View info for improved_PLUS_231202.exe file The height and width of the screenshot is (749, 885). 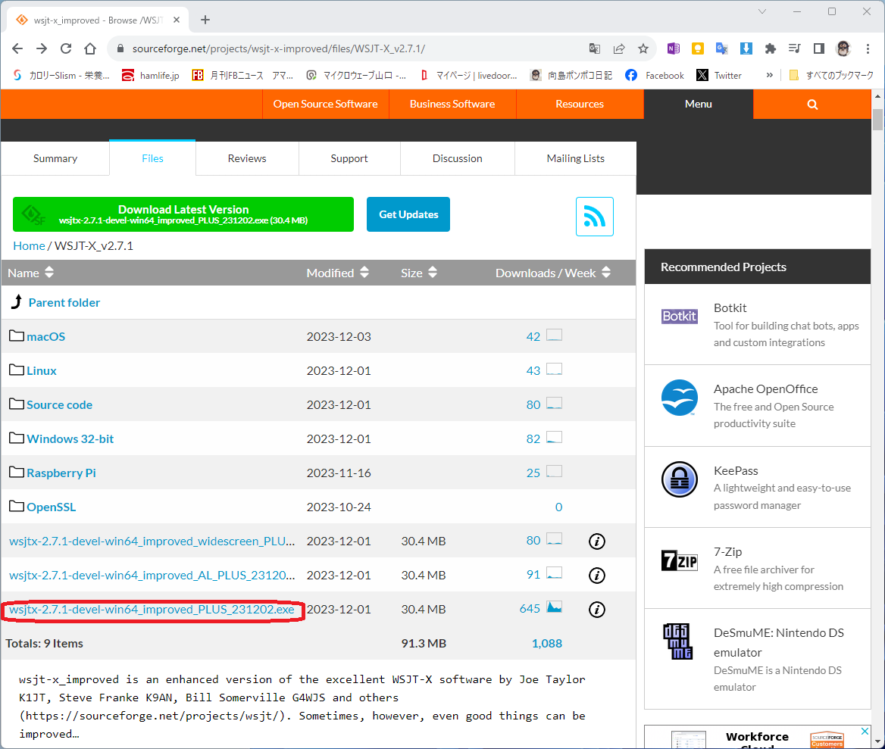coord(596,610)
